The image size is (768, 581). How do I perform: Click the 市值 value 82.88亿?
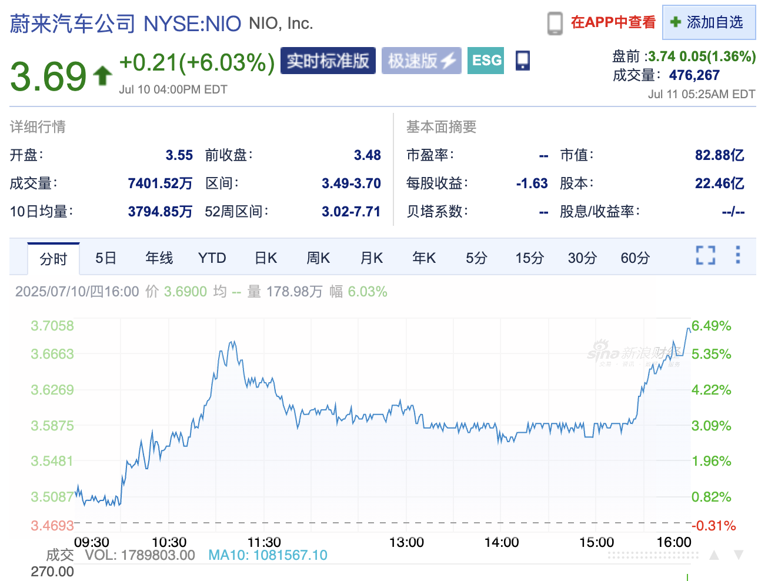[x=720, y=155]
